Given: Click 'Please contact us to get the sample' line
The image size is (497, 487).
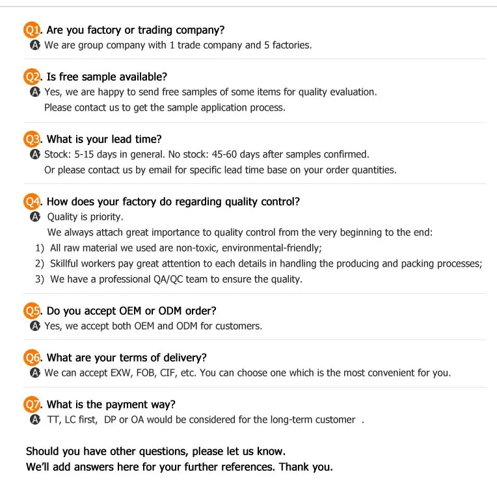Looking at the screenshot, I should 165,108.
